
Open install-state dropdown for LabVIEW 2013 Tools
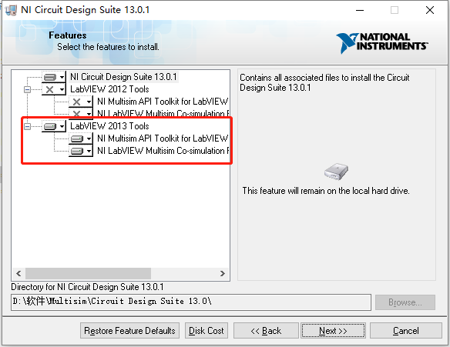(54, 126)
